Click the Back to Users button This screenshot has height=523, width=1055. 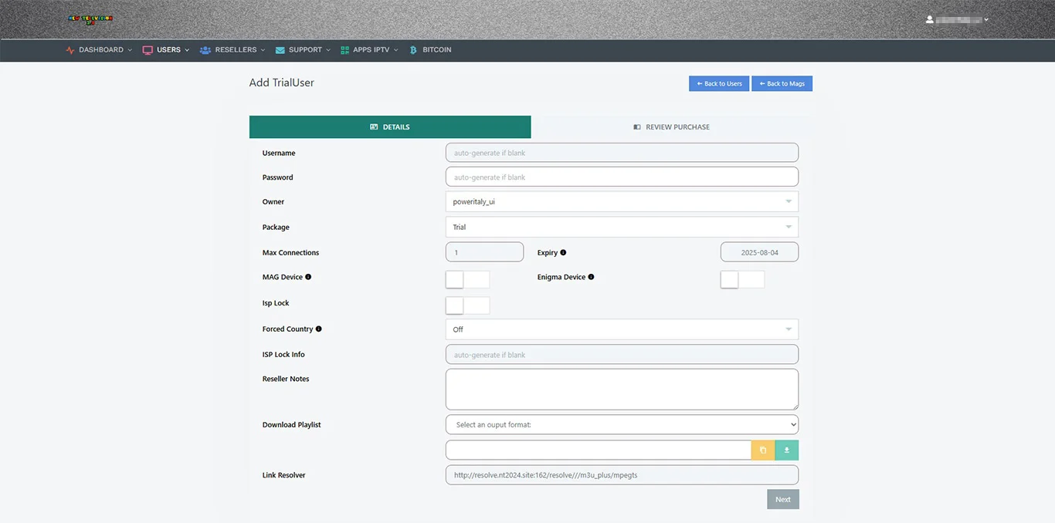click(718, 83)
